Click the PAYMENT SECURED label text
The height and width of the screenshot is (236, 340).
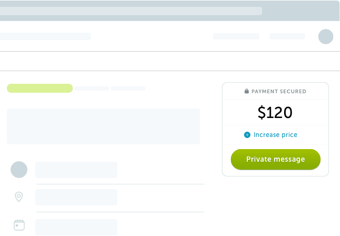tap(279, 92)
